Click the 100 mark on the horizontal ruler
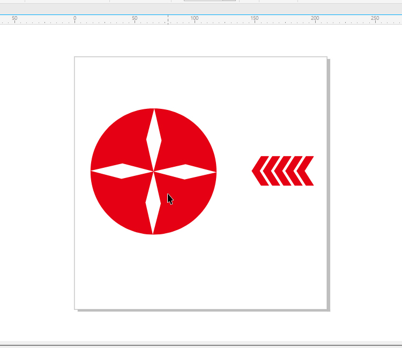Image resolution: width=402 pixels, height=348 pixels. (195, 18)
